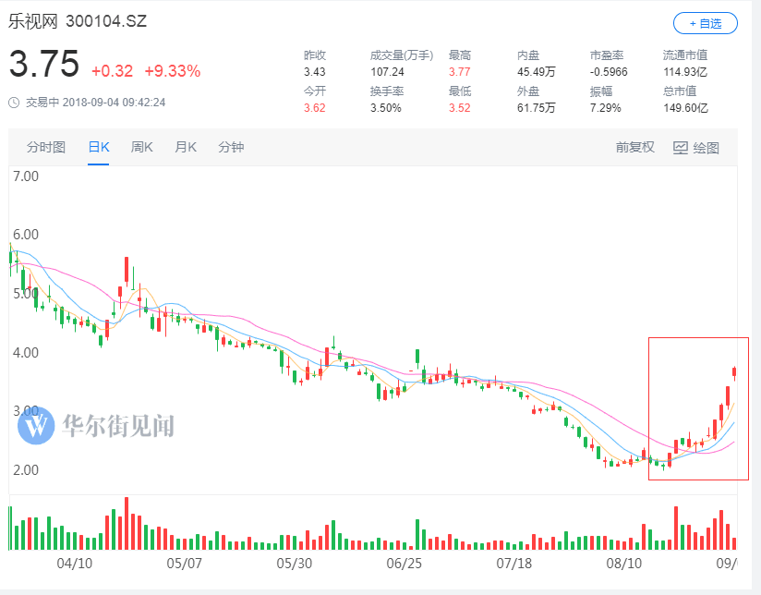Image resolution: width=761 pixels, height=595 pixels.
Task: Click the 6.00 price axis label
Action: click(26, 235)
